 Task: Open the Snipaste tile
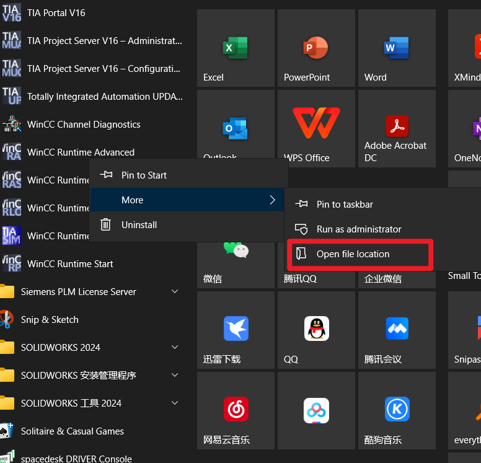pos(464,330)
